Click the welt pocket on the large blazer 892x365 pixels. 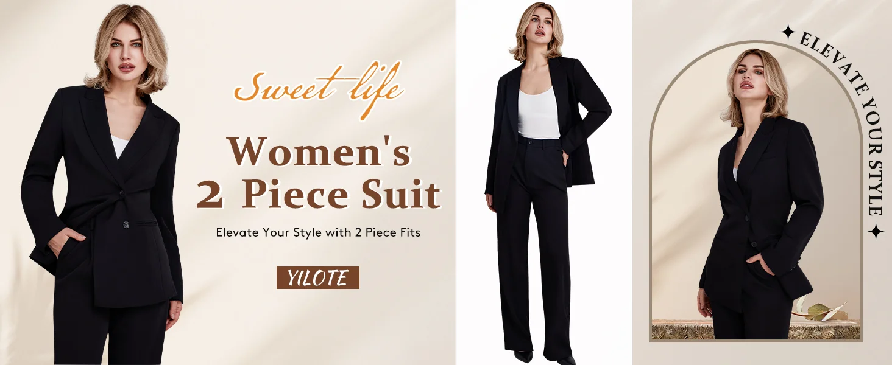[146, 223]
